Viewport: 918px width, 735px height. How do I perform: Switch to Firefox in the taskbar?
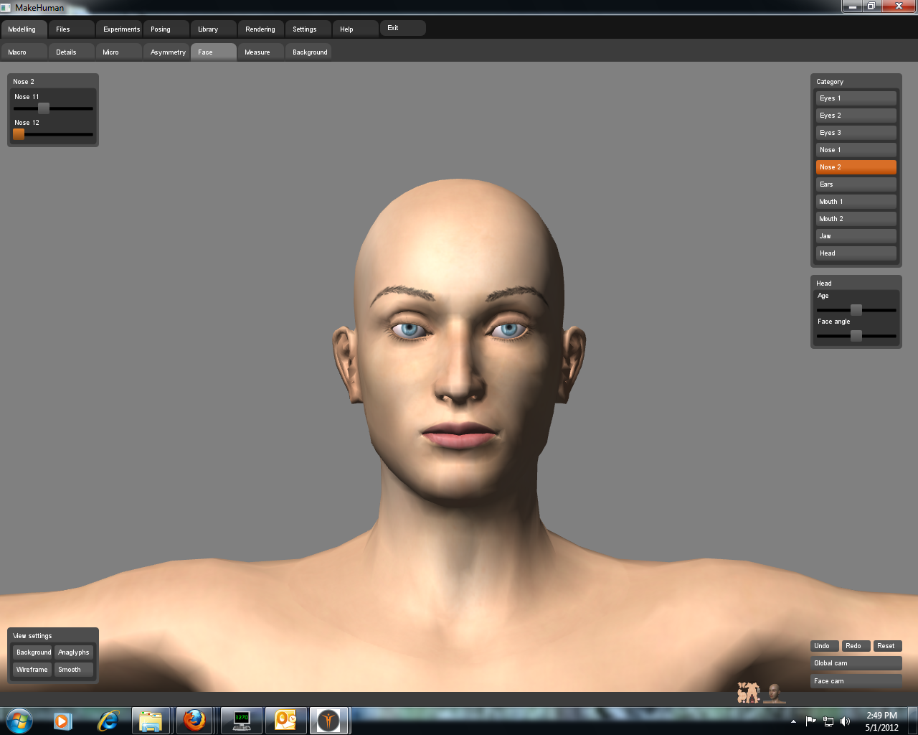coord(194,721)
